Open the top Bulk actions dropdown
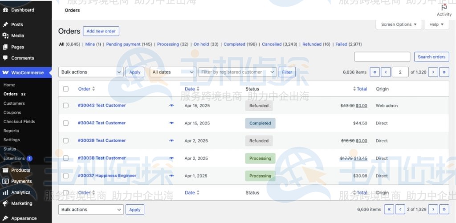 91,72
